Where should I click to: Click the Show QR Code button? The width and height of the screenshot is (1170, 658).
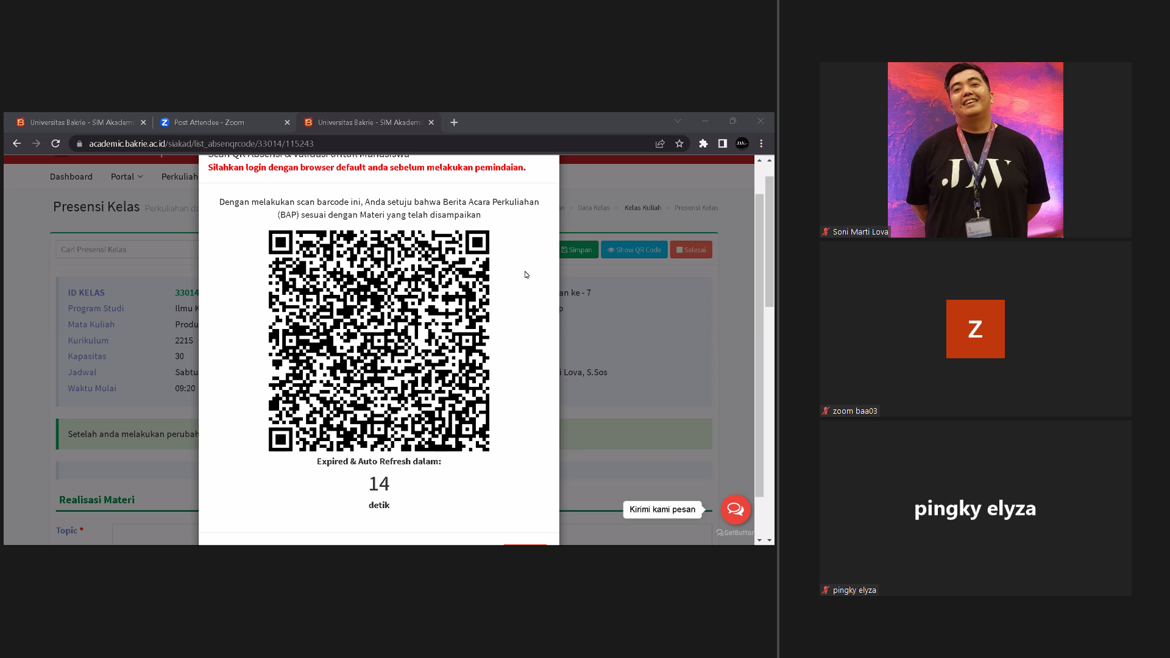pos(634,250)
